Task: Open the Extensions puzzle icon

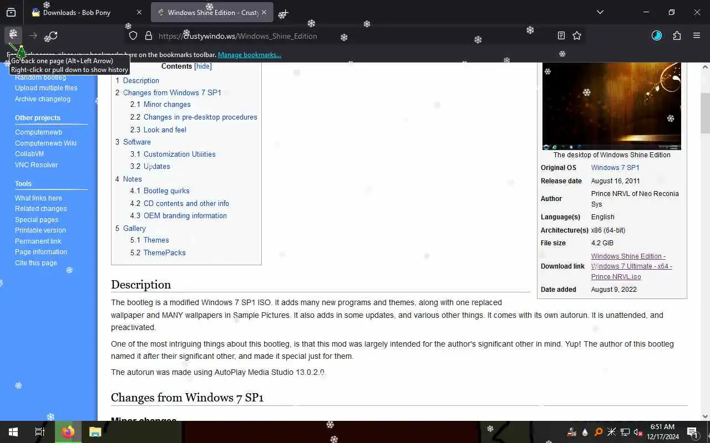Action: click(x=677, y=35)
